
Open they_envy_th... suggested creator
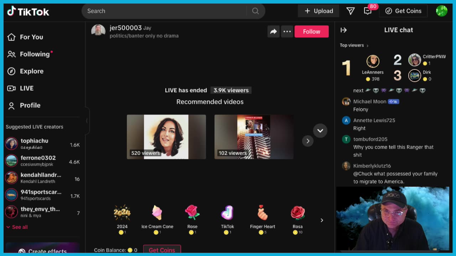point(43,212)
